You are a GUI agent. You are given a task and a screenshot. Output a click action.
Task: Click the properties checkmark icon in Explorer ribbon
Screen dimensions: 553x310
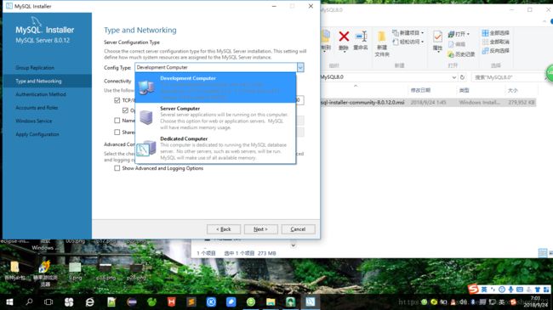(x=437, y=37)
